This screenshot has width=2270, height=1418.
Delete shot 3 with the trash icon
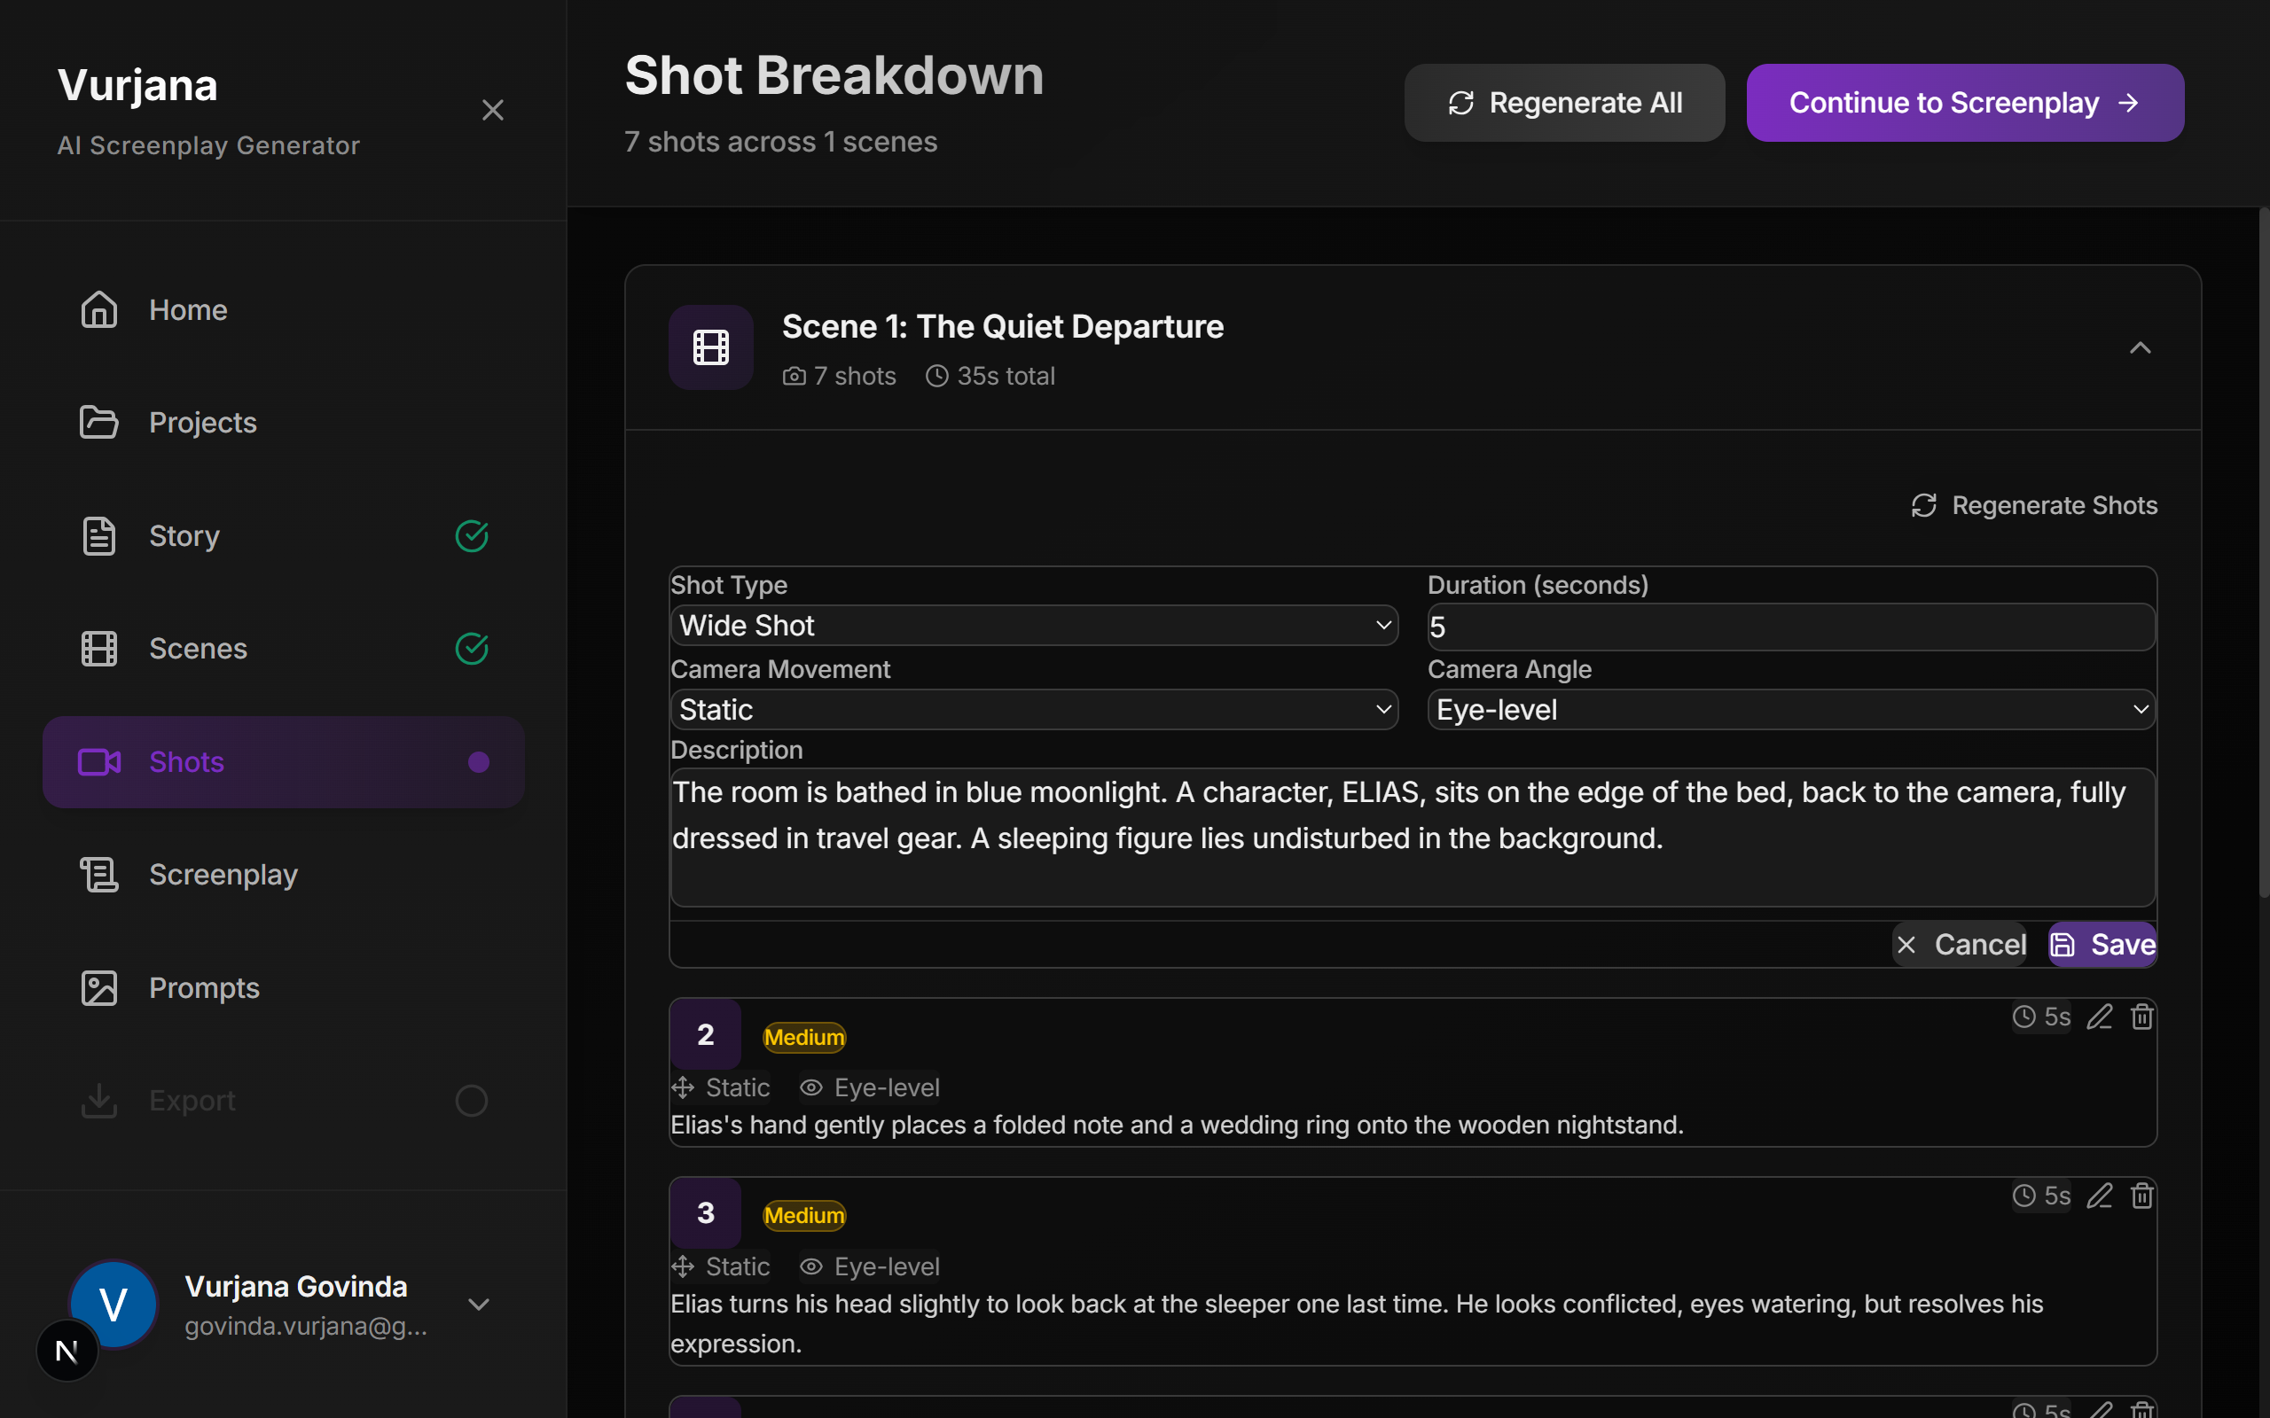point(2141,1196)
